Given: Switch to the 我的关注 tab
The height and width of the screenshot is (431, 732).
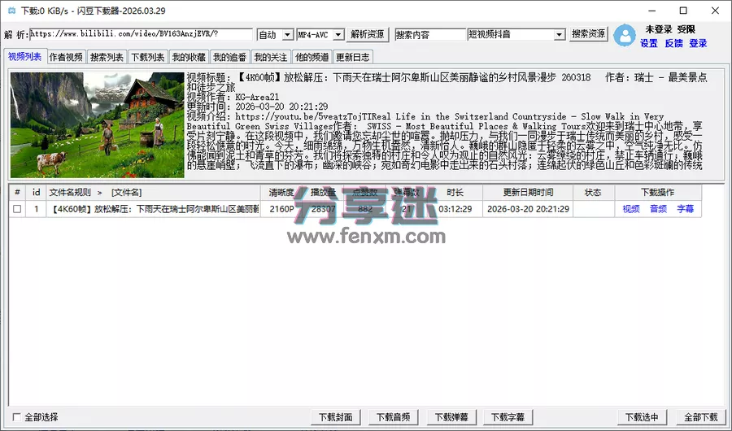Looking at the screenshot, I should (x=271, y=58).
